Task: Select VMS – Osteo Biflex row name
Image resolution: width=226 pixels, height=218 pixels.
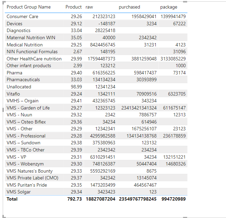Action: pos(26,122)
